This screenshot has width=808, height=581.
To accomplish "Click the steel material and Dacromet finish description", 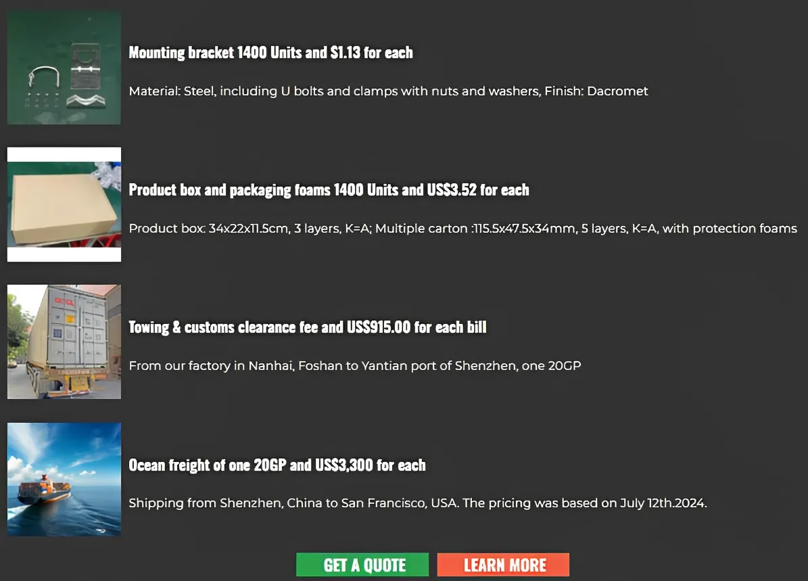I will tap(388, 91).
